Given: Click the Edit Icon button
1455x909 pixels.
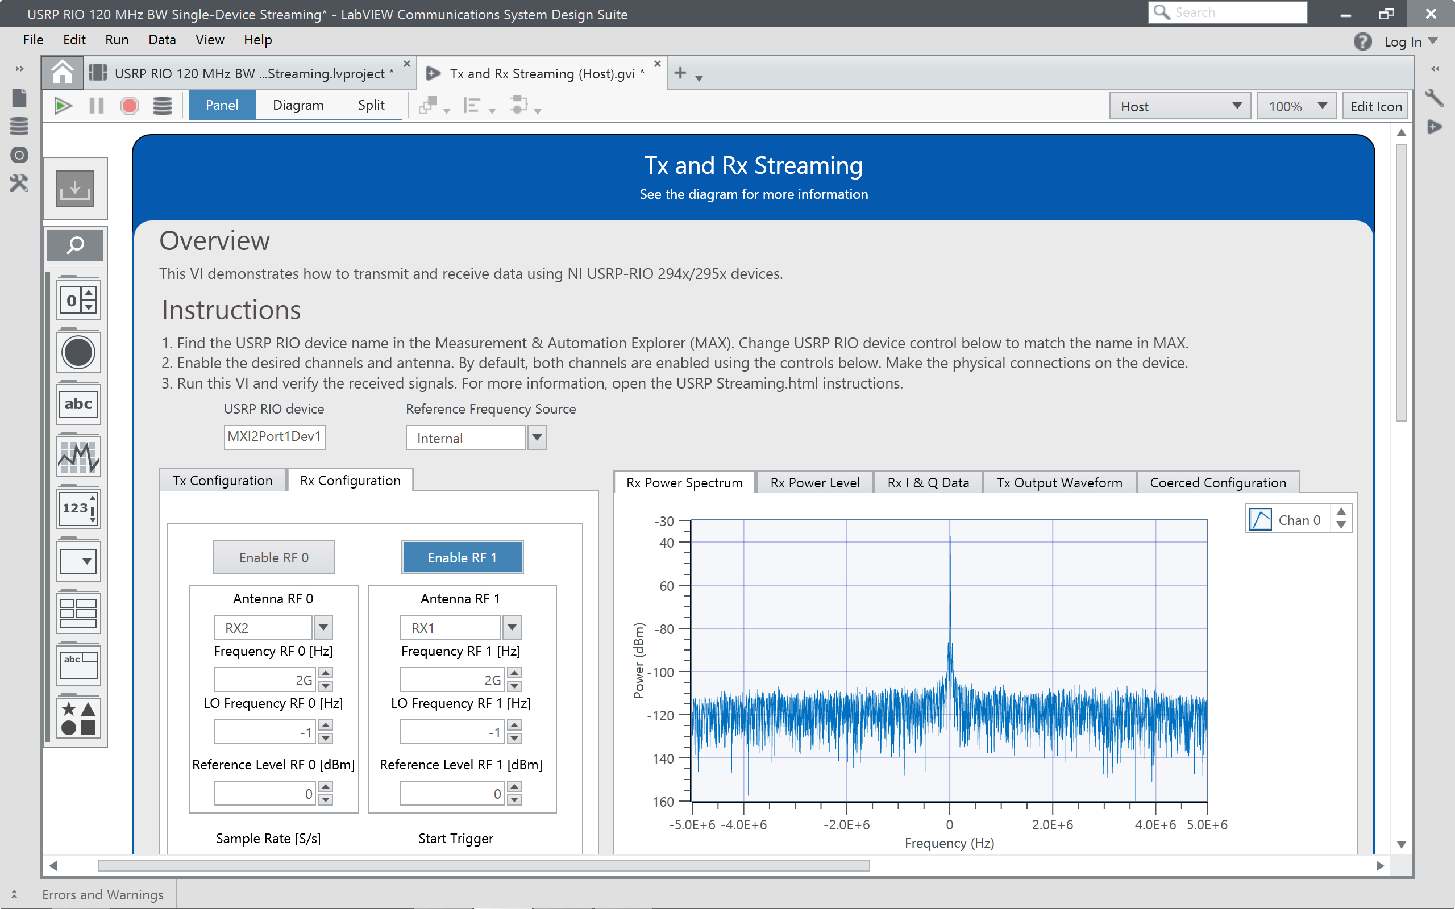Looking at the screenshot, I should tap(1375, 106).
